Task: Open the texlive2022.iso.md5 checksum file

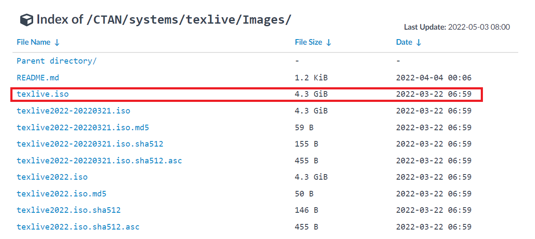Action: coord(62,194)
